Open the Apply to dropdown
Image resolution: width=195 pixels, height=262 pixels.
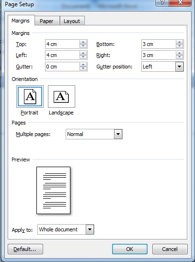pyautogui.click(x=90, y=229)
